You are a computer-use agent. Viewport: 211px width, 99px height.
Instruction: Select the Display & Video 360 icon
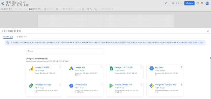[111, 86]
